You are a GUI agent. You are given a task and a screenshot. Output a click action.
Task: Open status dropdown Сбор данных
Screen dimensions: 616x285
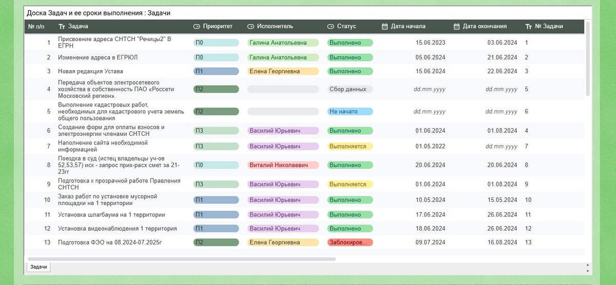[x=350, y=89]
